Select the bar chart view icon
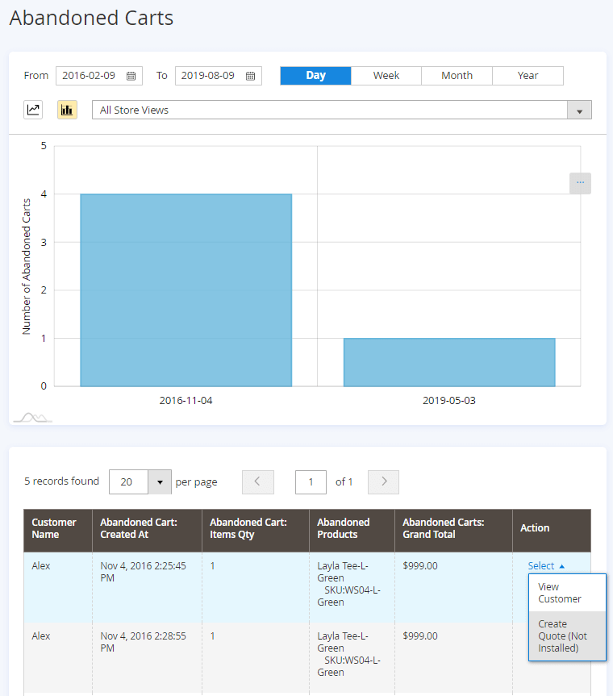This screenshot has height=696, width=613. click(67, 110)
